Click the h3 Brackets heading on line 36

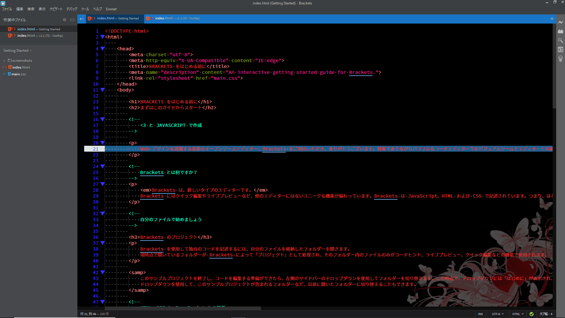pyautogui.click(x=170, y=237)
